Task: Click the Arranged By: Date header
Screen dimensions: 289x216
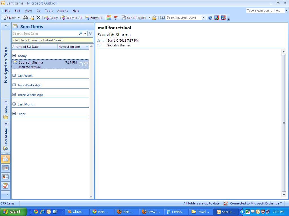Action: click(x=35, y=47)
